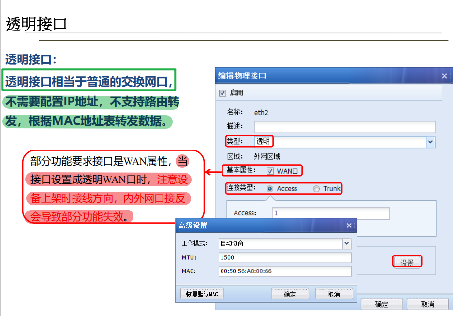This screenshot has height=316, width=459.
Task: Click the 连接类型 label
Action: [241, 187]
